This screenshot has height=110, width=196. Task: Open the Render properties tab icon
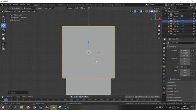164,48
